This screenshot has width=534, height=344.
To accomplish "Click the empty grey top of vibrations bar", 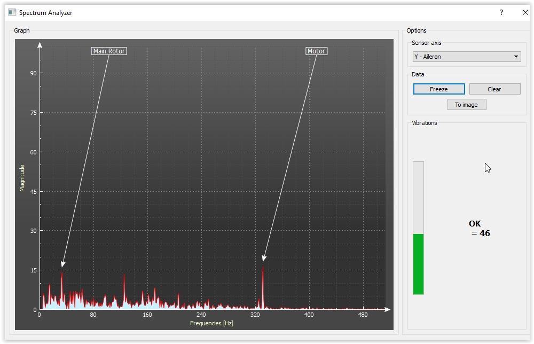I will click(418, 197).
